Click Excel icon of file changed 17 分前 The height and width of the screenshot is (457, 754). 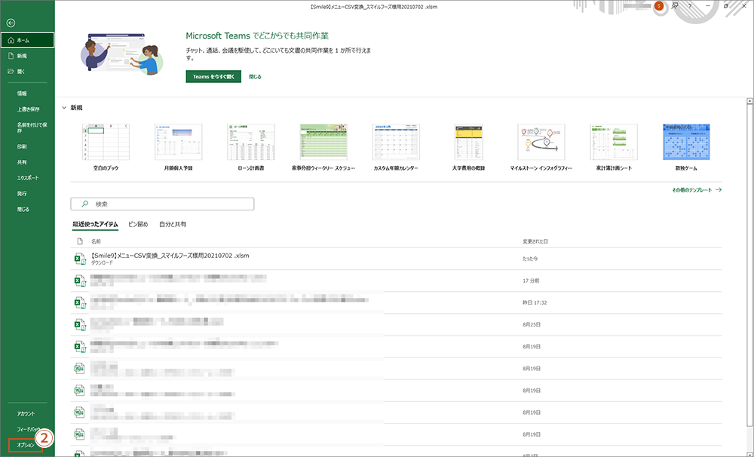click(x=80, y=281)
